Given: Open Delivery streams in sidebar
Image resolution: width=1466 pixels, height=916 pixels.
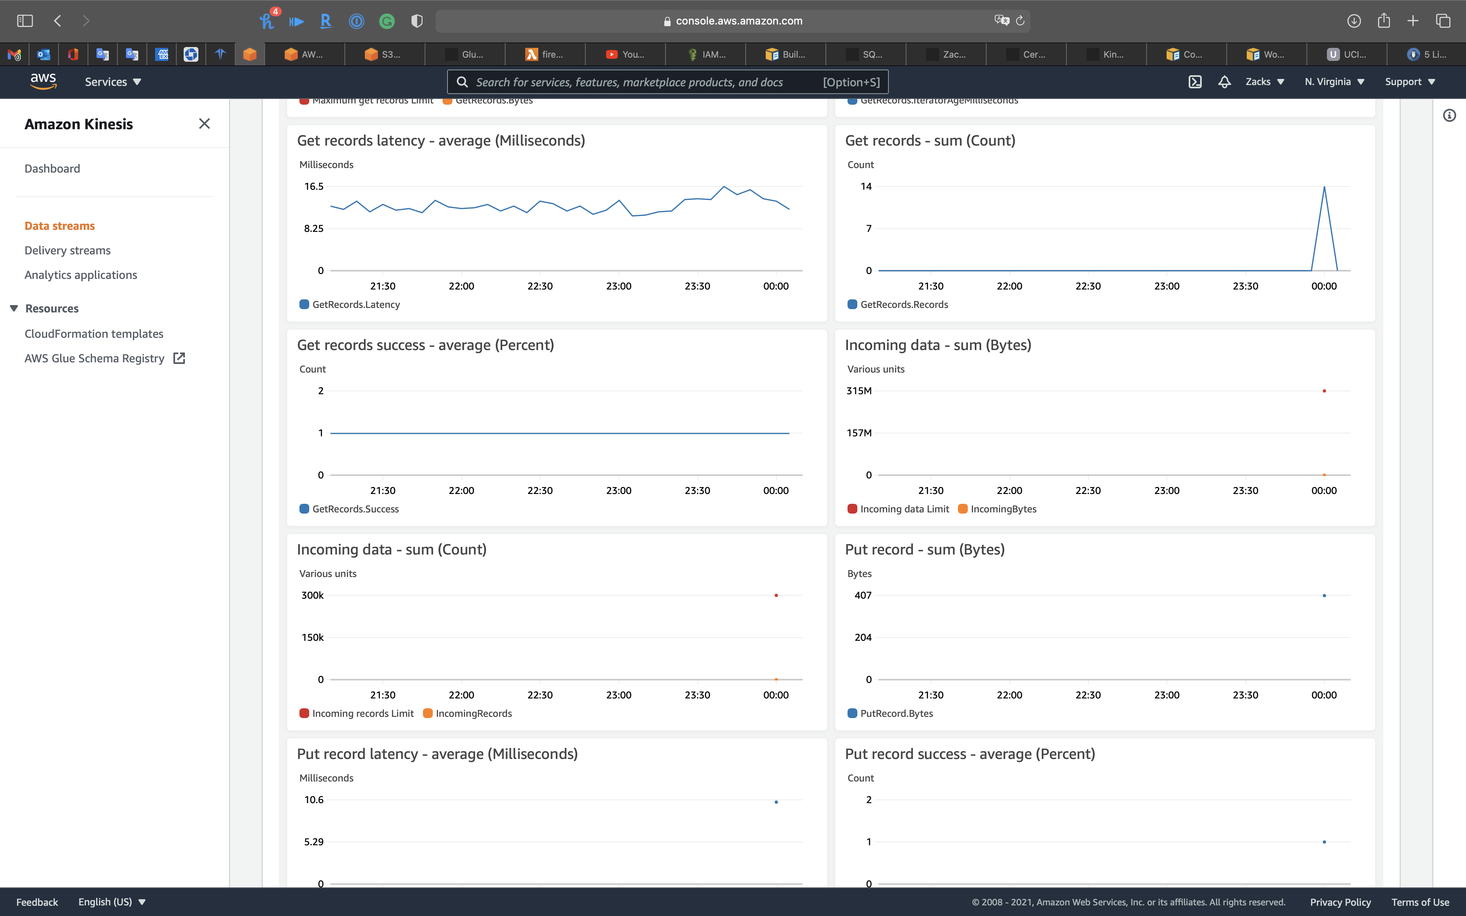Looking at the screenshot, I should click(67, 250).
